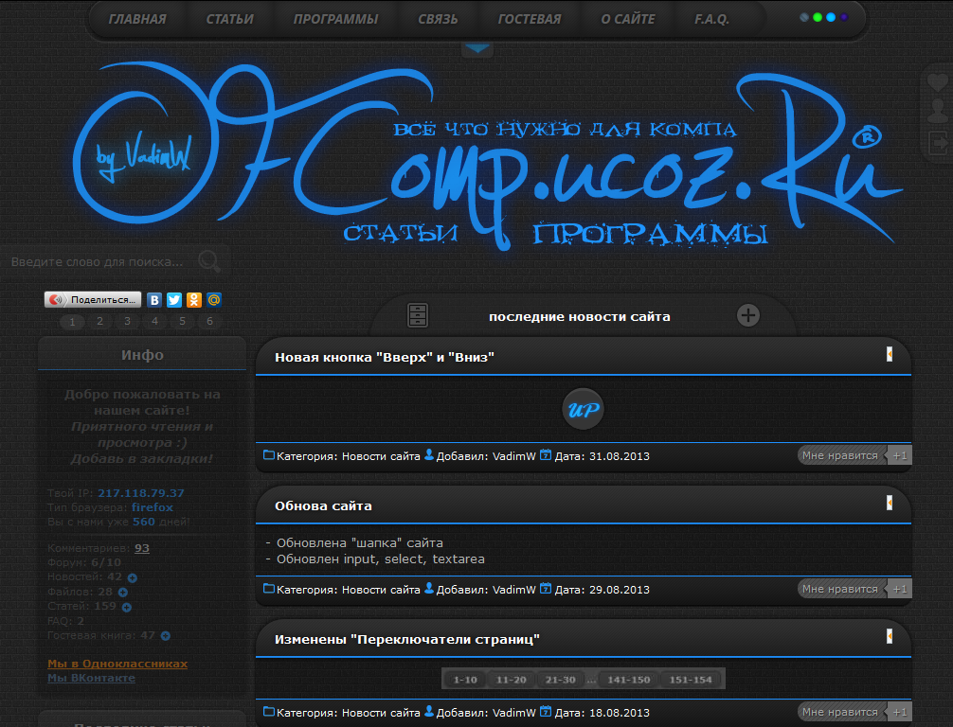Open the Поделиться share dropdown button
The image size is (953, 727).
pyautogui.click(x=93, y=300)
